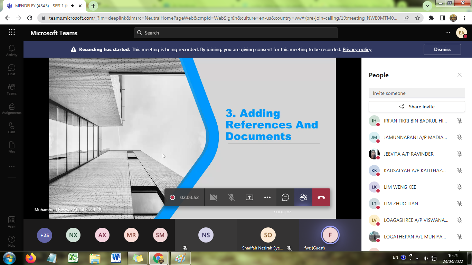This screenshot has height=265, width=472.
Task: Go back in browser history
Action: click(8, 18)
